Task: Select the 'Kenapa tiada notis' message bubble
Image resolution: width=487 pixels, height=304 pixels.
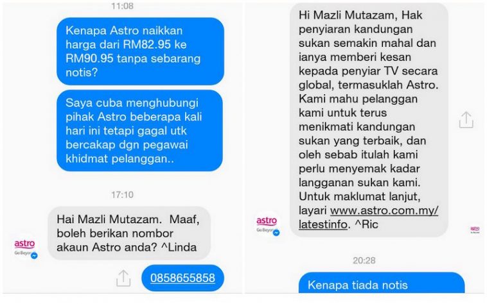Action: point(382,283)
